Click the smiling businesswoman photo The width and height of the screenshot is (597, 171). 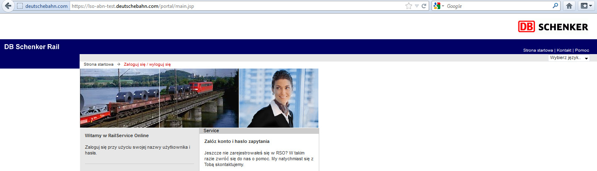coord(279,98)
